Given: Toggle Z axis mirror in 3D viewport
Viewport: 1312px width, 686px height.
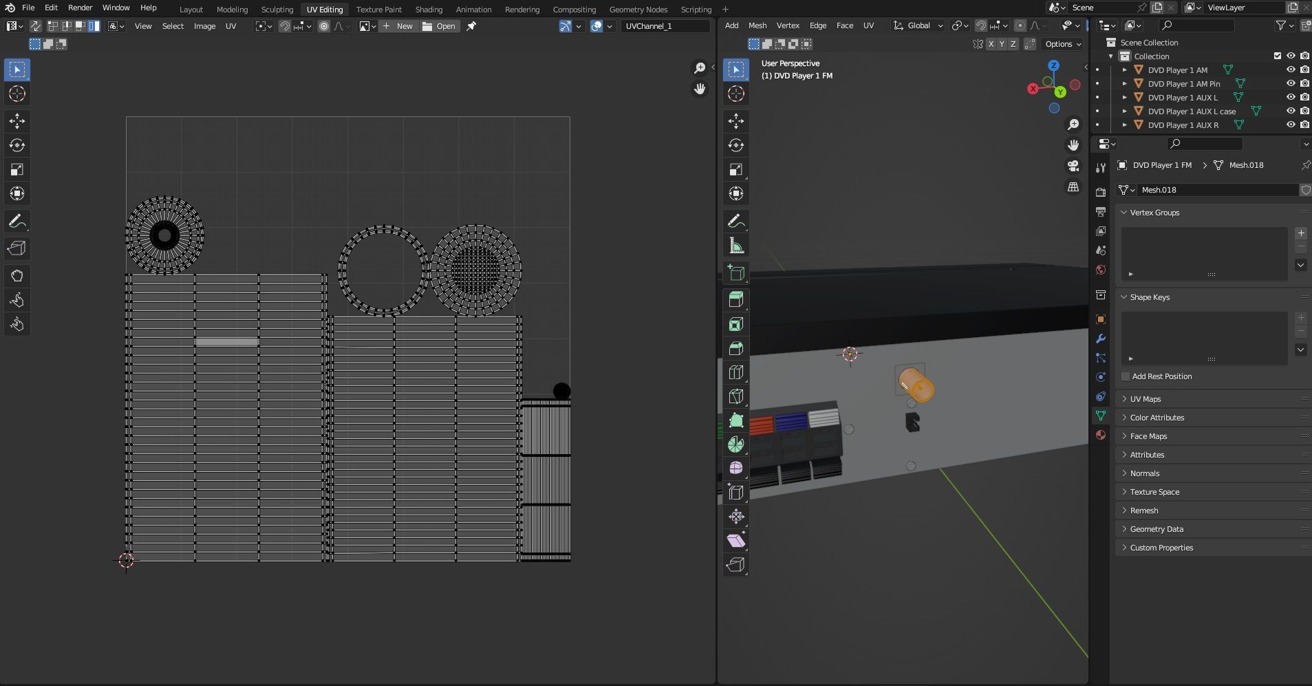Looking at the screenshot, I should click(1013, 44).
